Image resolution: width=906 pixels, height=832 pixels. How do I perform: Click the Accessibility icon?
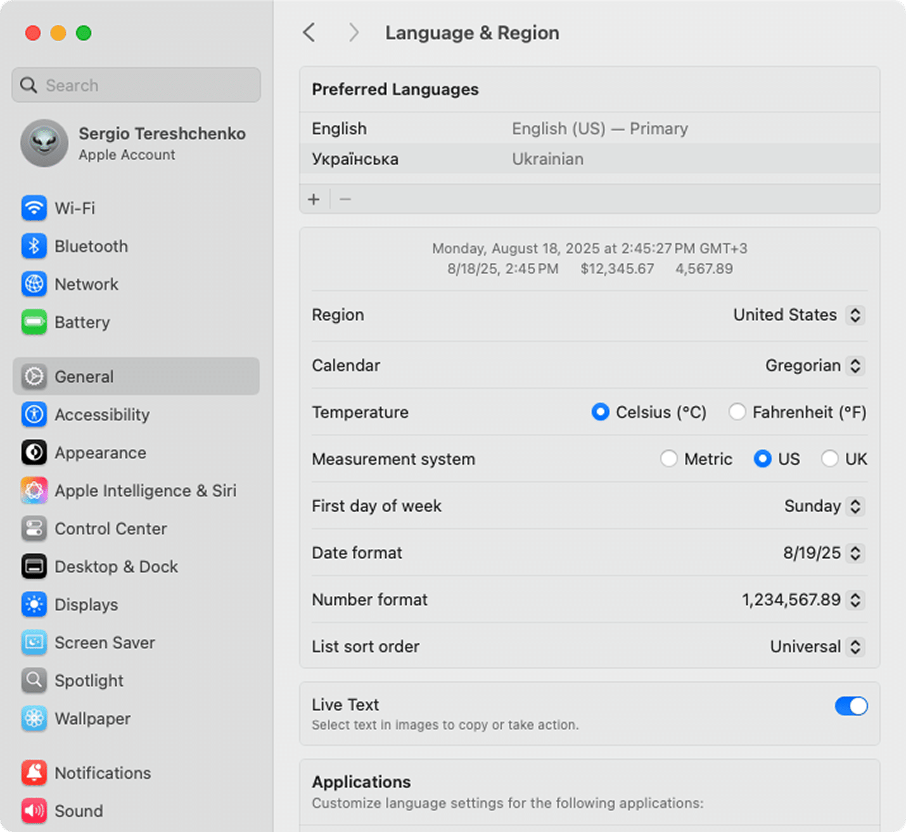(x=34, y=415)
